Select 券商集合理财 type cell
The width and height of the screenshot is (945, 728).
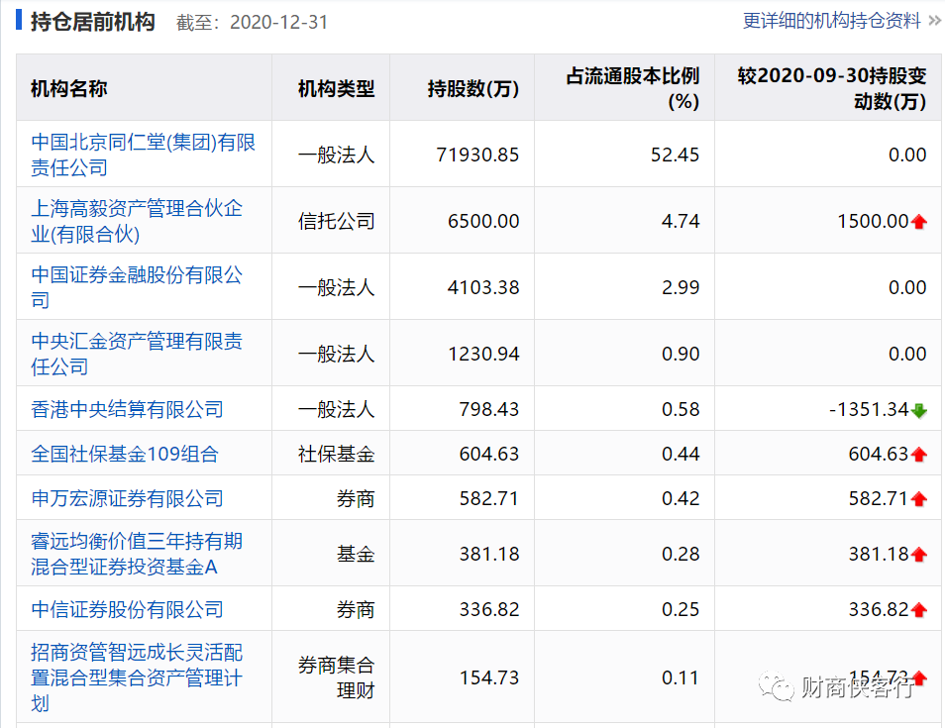pyautogui.click(x=336, y=677)
